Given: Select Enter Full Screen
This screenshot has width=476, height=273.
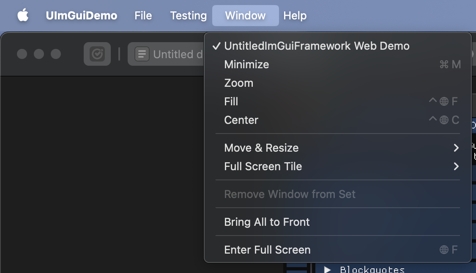Looking at the screenshot, I should point(338,250).
